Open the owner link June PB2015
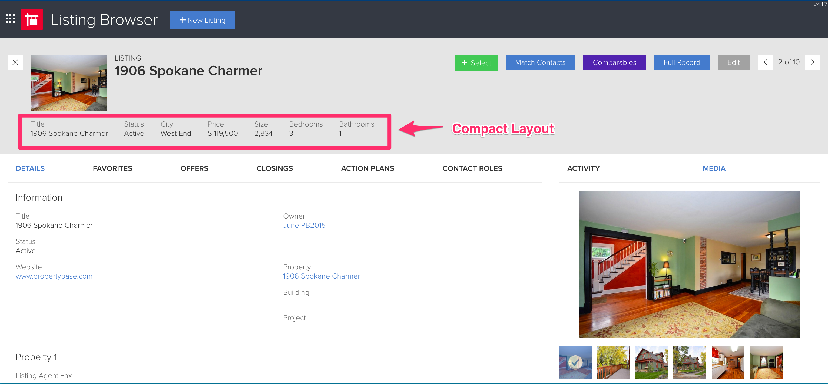 click(304, 225)
